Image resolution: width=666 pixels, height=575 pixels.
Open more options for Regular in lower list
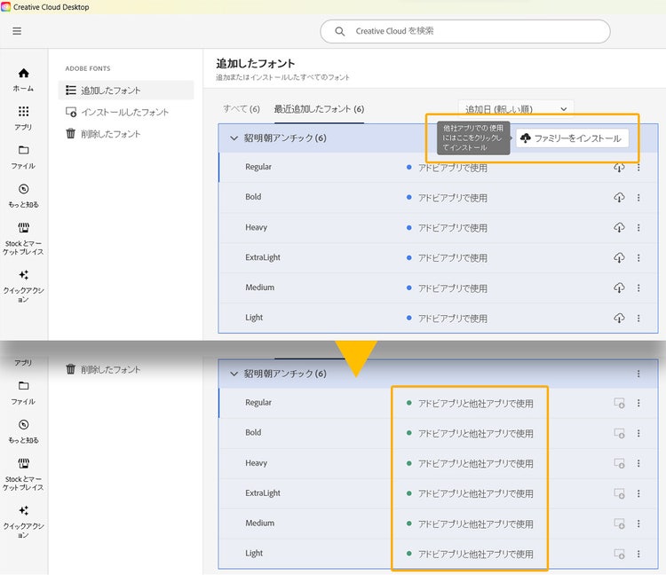(x=638, y=403)
